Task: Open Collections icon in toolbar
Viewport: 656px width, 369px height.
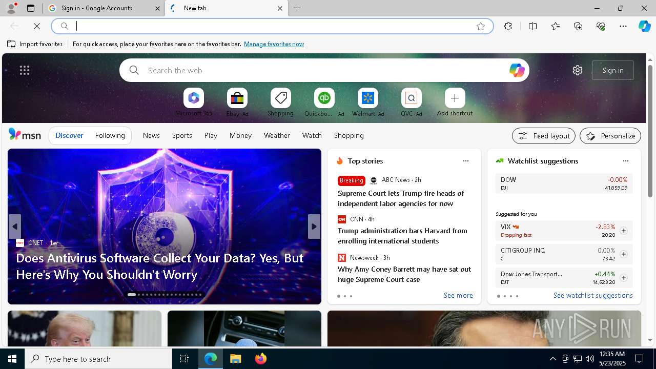Action: click(578, 26)
